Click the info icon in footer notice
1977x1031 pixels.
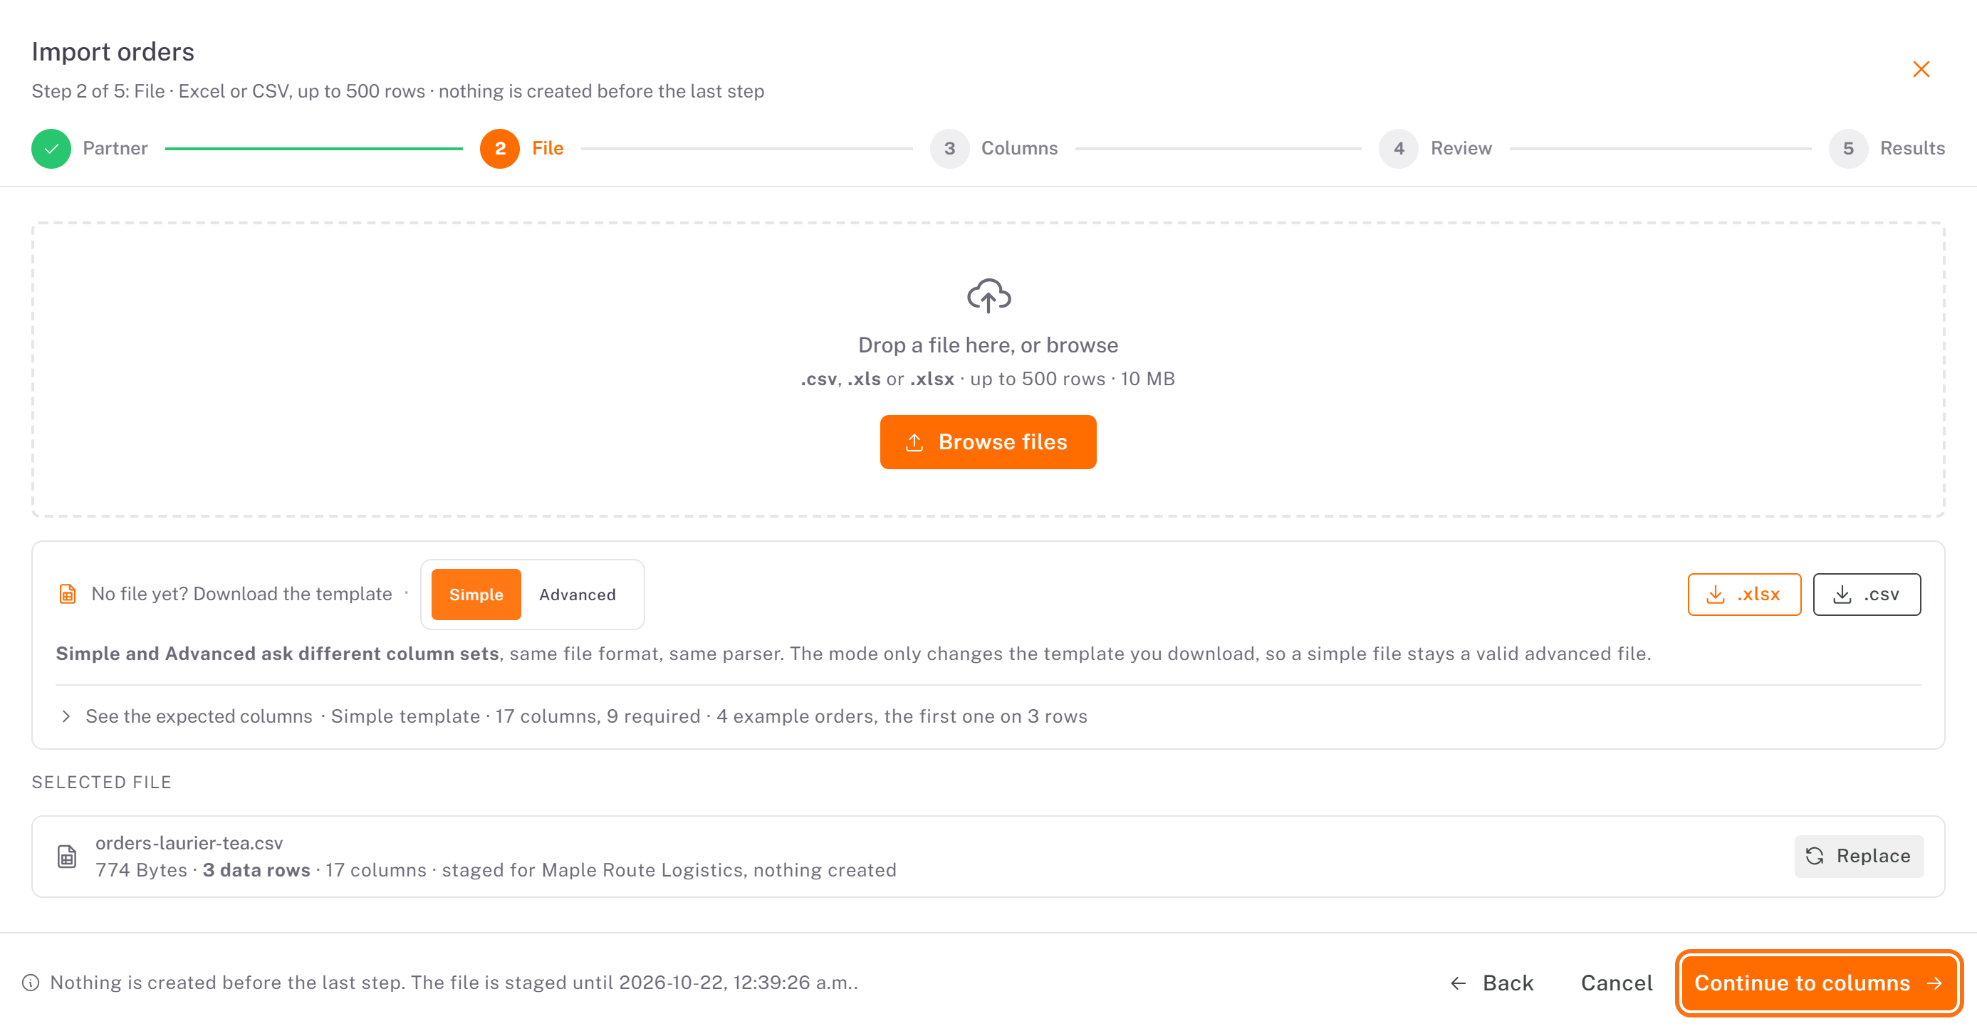point(31,983)
